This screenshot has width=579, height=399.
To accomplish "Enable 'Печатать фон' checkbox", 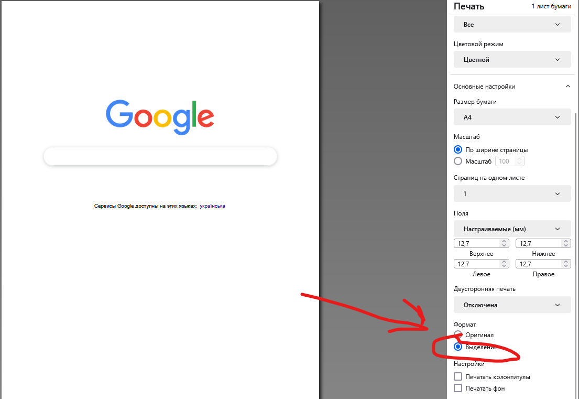I will (458, 389).
